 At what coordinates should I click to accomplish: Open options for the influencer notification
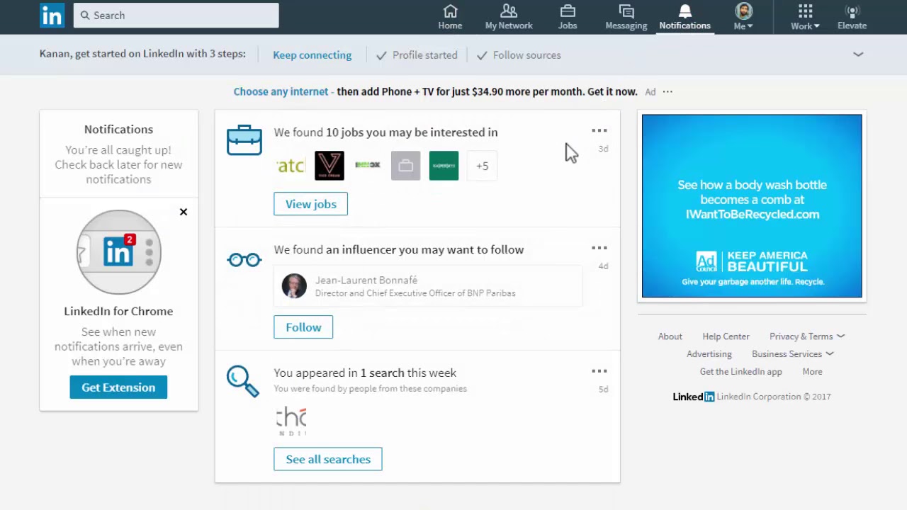(599, 248)
